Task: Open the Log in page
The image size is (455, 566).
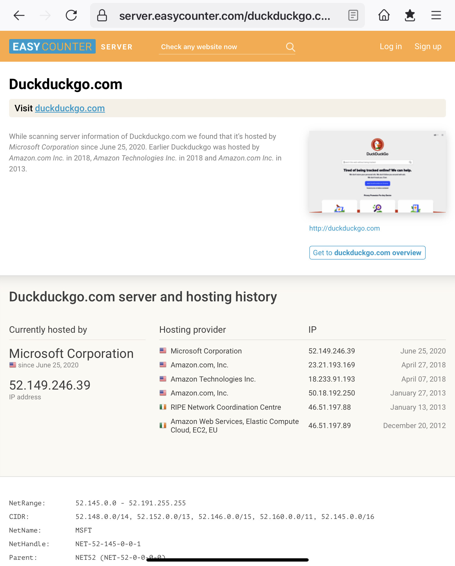Action: [x=391, y=46]
